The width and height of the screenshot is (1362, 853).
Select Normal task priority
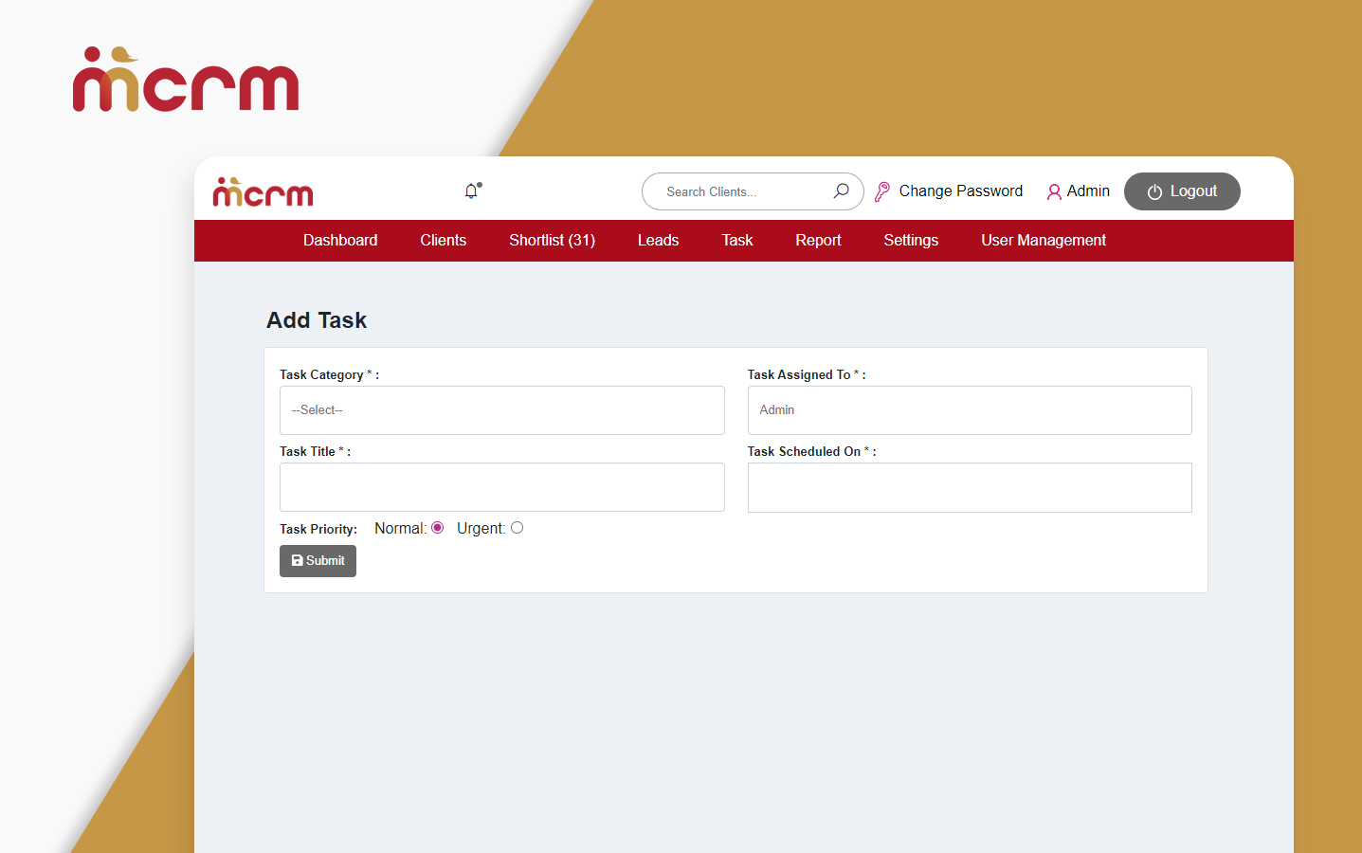437,528
